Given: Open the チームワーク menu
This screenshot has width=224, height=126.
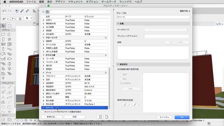Looking at the screenshot, I should [109, 2].
